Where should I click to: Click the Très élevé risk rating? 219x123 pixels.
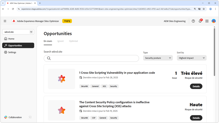(x=192, y=73)
